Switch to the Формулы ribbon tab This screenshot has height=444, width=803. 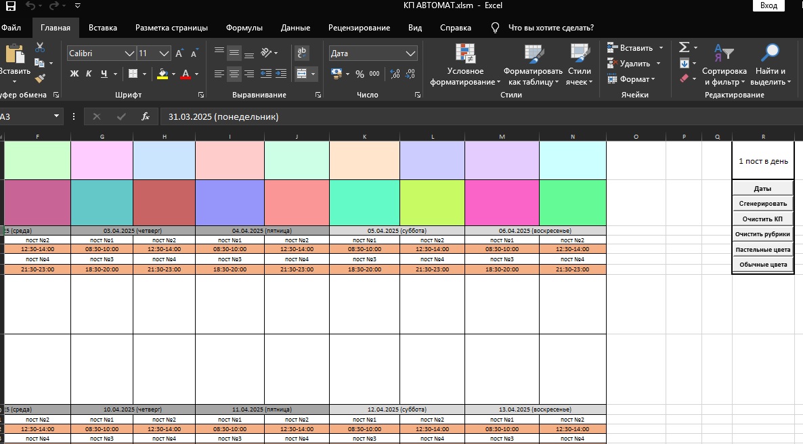point(244,28)
